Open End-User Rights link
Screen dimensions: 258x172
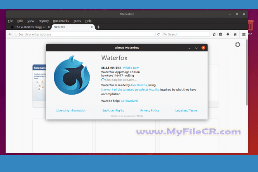click(113, 110)
